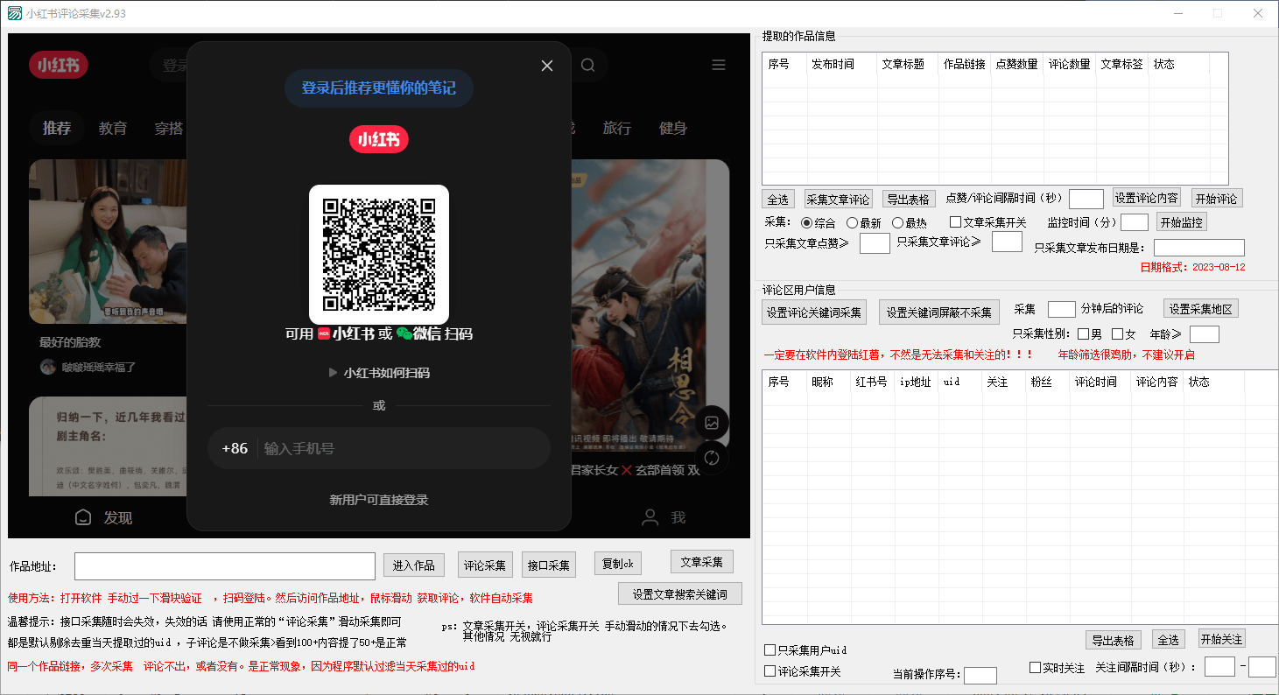Select the 最新 radio button
Image resolution: width=1279 pixels, height=695 pixels.
[850, 221]
